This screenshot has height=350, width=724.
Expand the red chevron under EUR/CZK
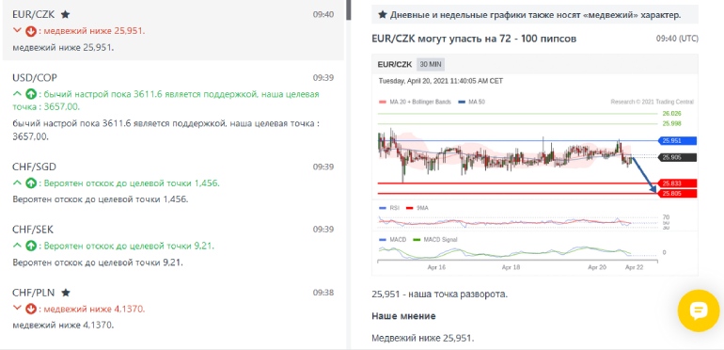pos(18,31)
